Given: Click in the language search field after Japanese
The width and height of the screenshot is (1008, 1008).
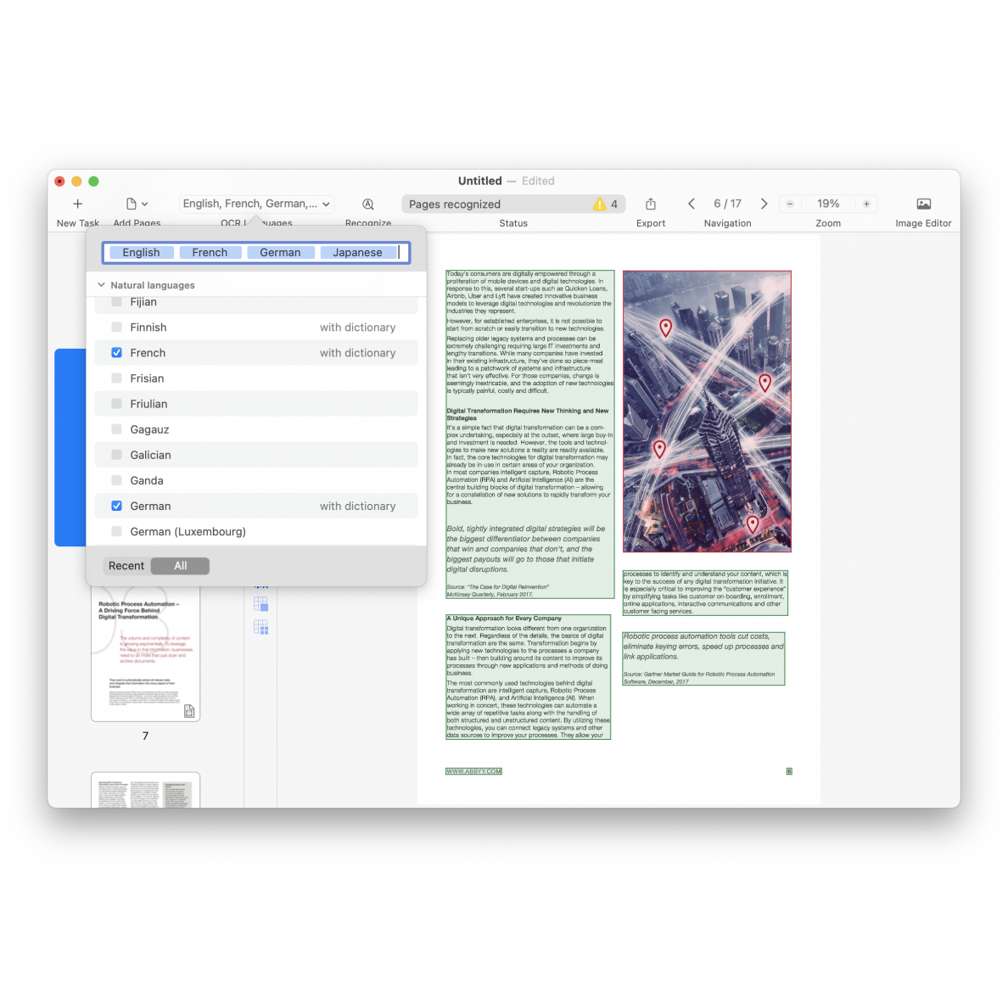Looking at the screenshot, I should coord(403,253).
